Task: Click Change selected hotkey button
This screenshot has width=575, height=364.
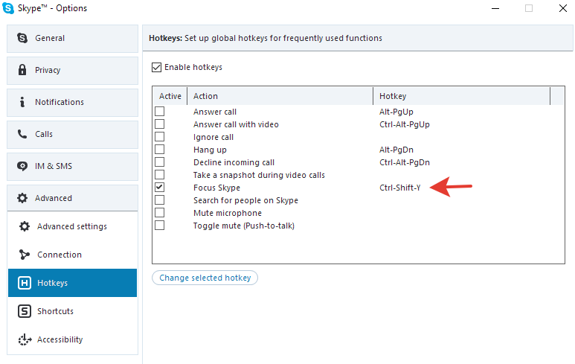Action: (x=205, y=278)
